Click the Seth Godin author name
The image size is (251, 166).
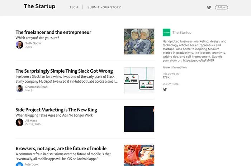33,43
